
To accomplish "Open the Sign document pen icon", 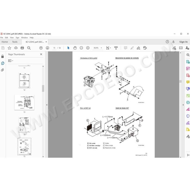I will [x=138, y=48].
